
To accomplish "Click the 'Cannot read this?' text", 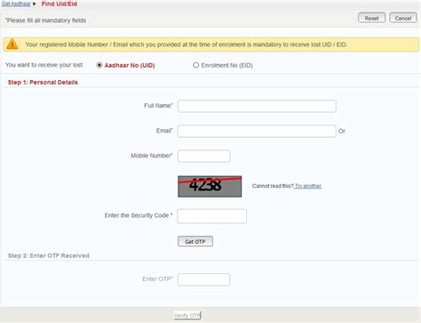I will [273, 186].
